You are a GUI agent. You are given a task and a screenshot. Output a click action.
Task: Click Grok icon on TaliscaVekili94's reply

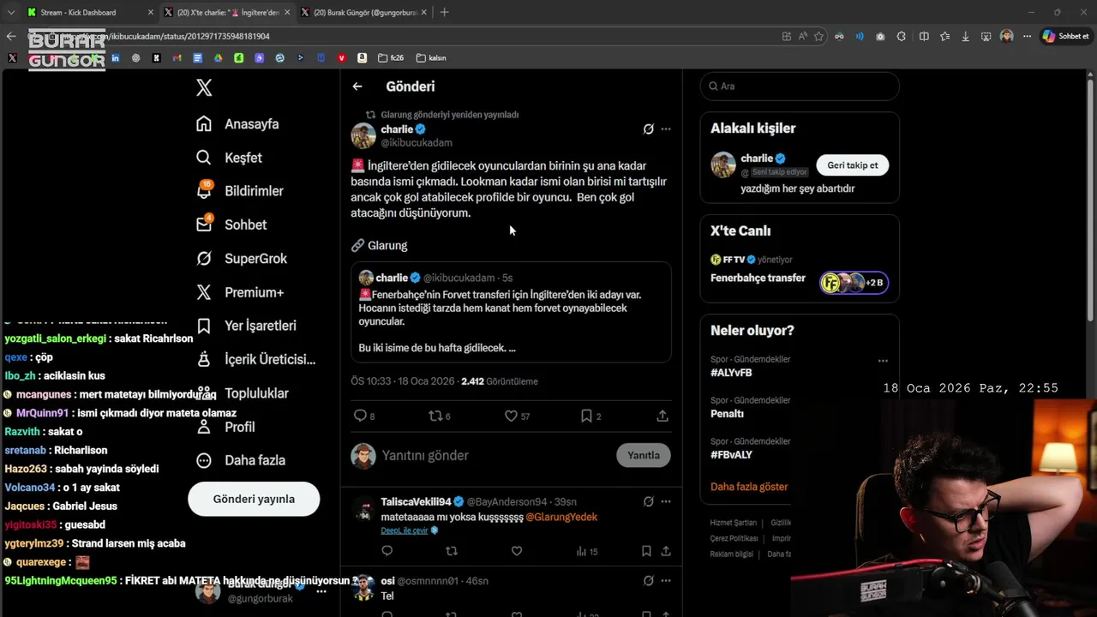point(649,501)
